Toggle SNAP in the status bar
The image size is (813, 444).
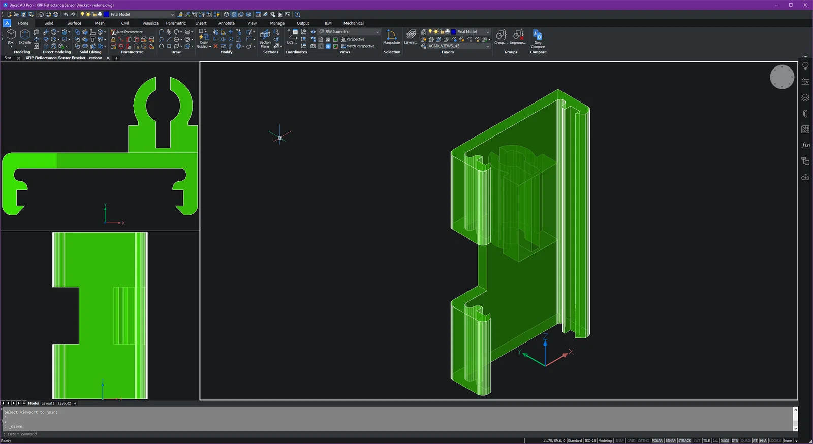click(x=619, y=441)
